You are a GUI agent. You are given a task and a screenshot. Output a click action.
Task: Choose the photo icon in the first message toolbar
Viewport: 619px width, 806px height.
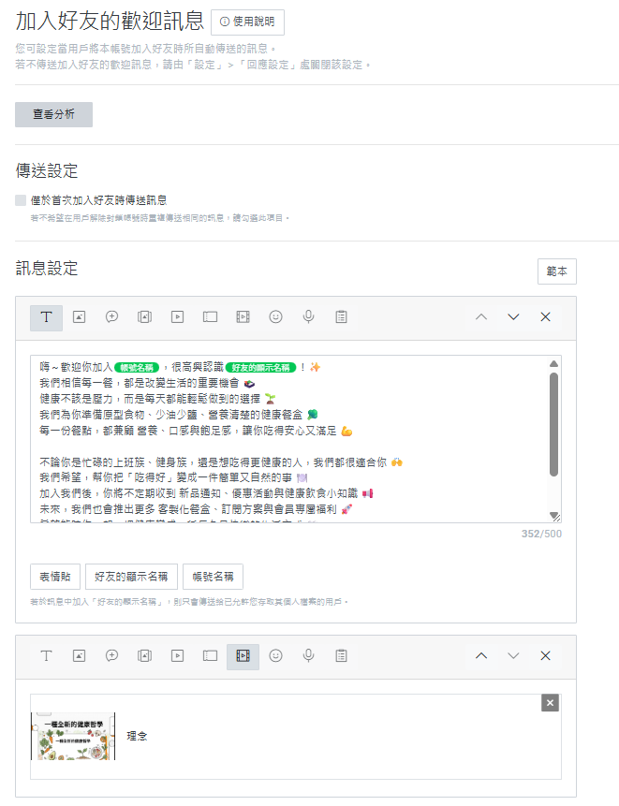80,317
